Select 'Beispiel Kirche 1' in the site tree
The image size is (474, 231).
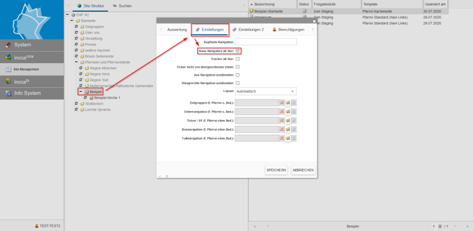[107, 97]
